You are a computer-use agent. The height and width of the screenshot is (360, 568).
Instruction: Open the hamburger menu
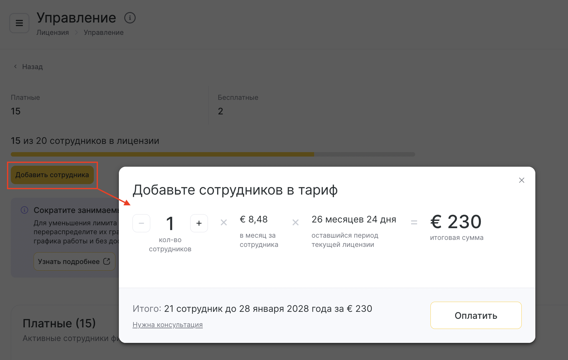click(x=19, y=23)
